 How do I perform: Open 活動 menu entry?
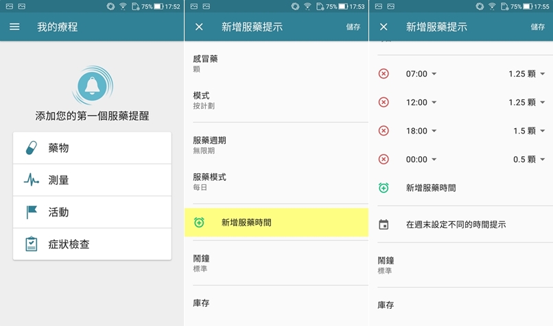tap(92, 212)
